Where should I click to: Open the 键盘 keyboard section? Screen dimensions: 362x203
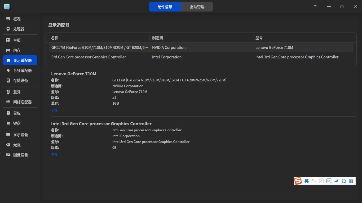coord(16,123)
